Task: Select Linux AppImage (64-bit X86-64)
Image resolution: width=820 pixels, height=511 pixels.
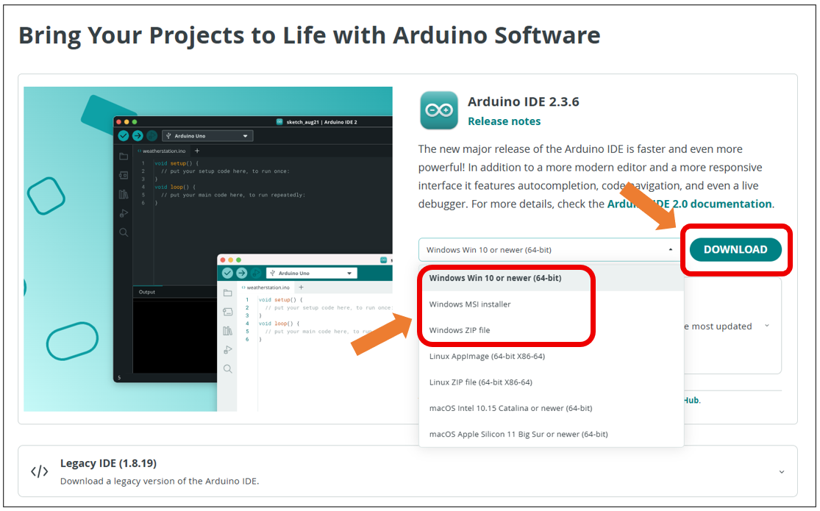Action: (551, 356)
